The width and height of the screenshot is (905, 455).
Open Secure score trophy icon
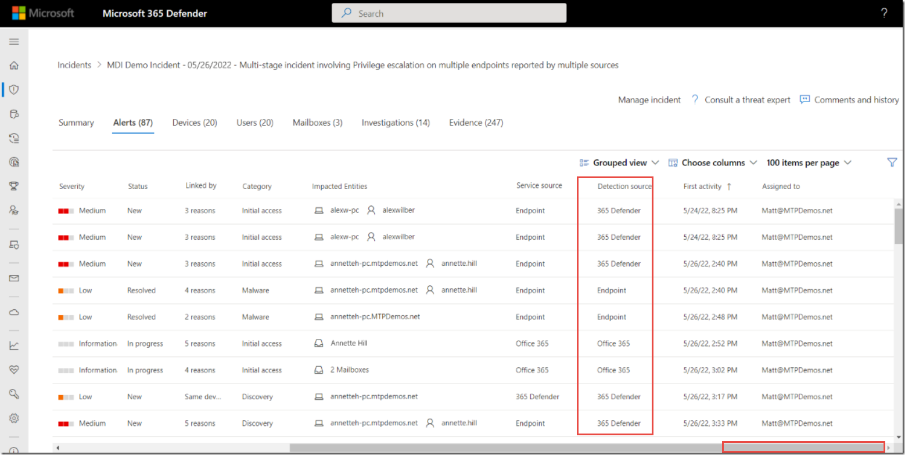coord(14,186)
